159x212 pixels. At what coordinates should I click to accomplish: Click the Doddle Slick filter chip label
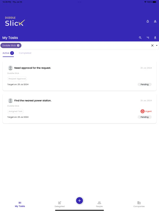tap(9, 46)
